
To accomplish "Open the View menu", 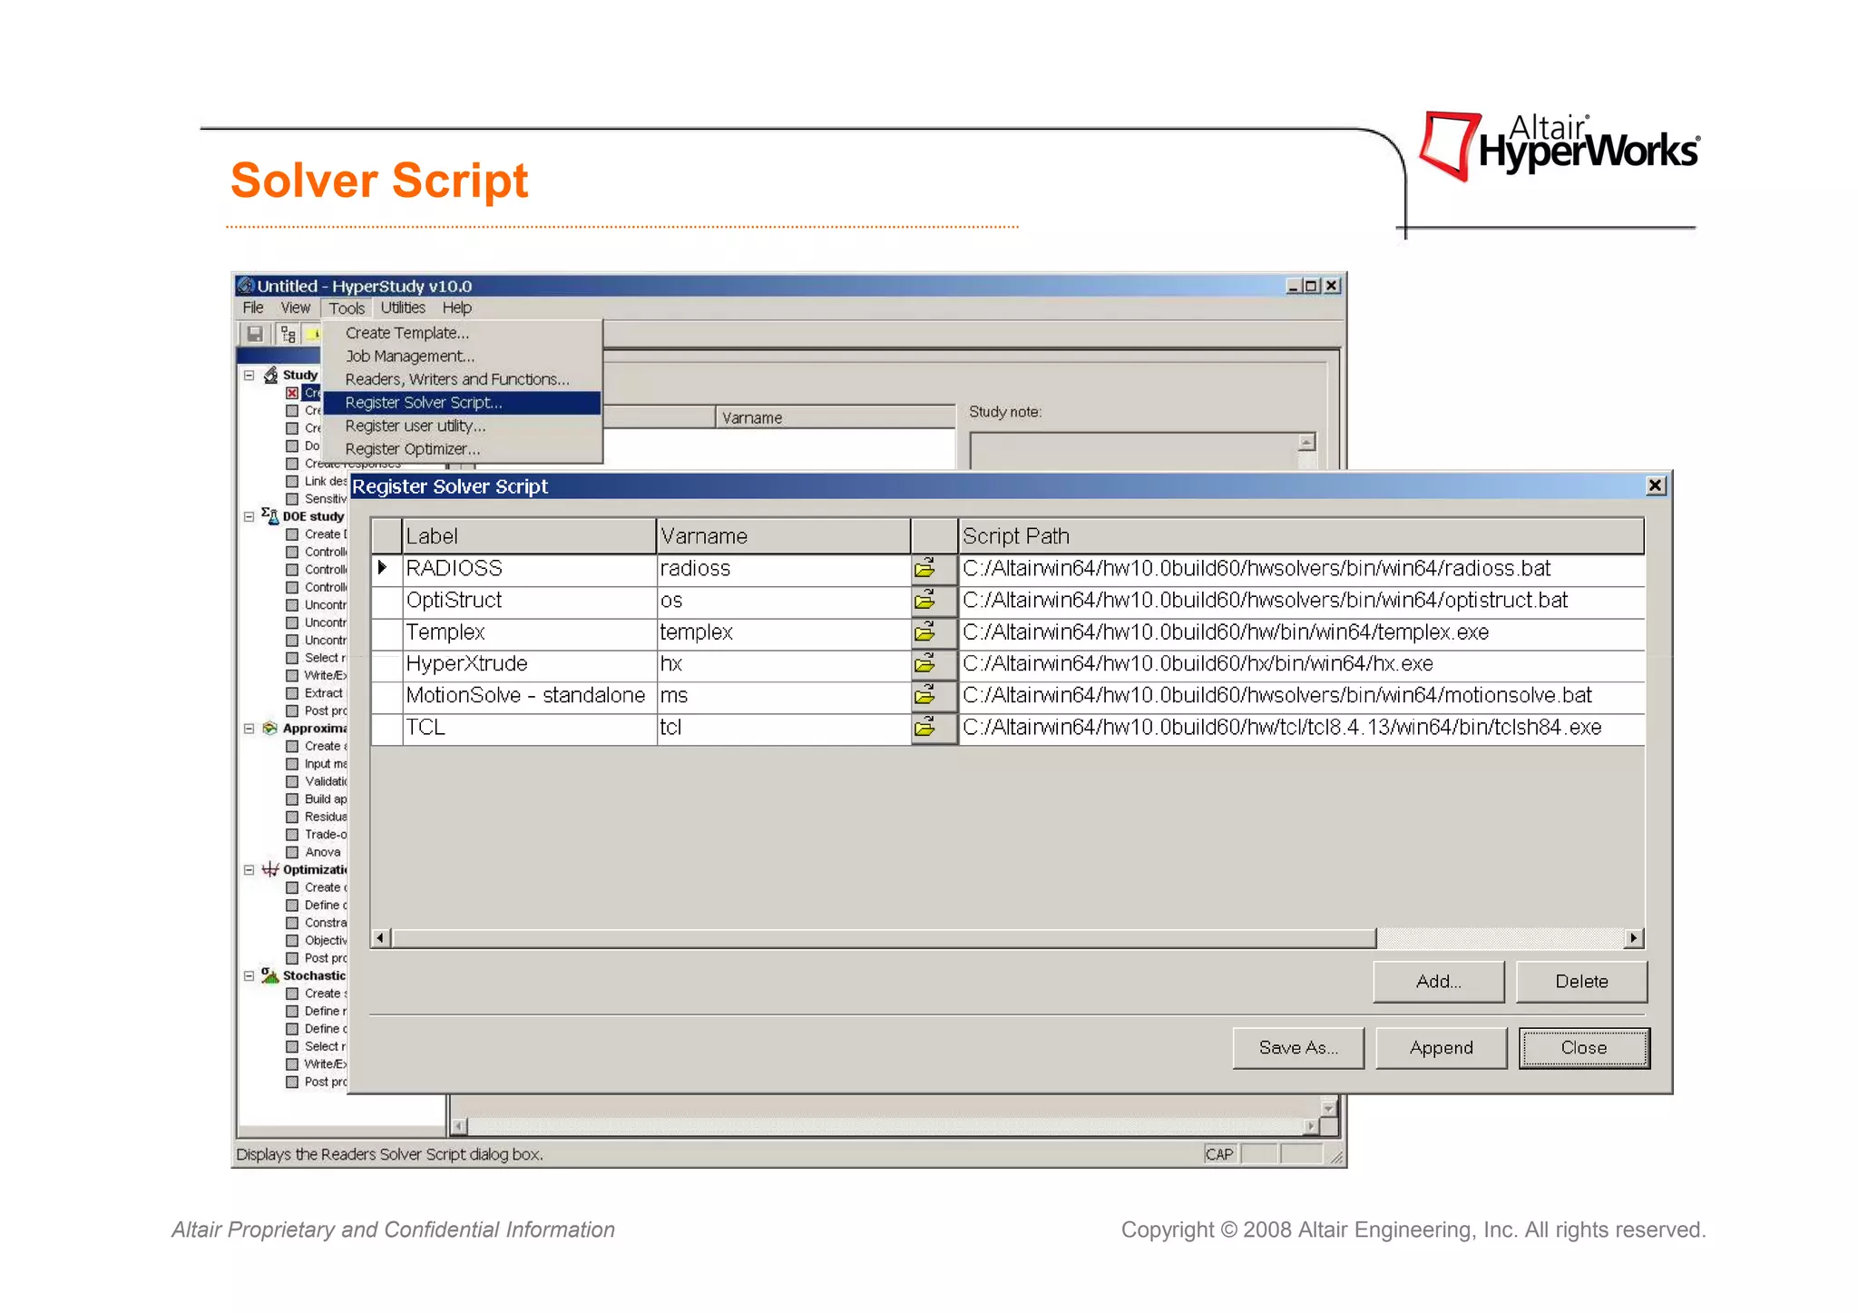I will coord(295,308).
